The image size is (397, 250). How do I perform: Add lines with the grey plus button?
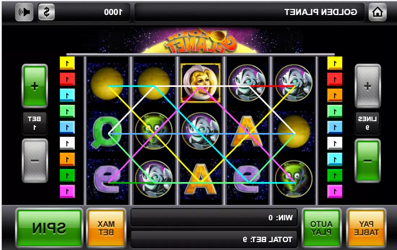368,86
